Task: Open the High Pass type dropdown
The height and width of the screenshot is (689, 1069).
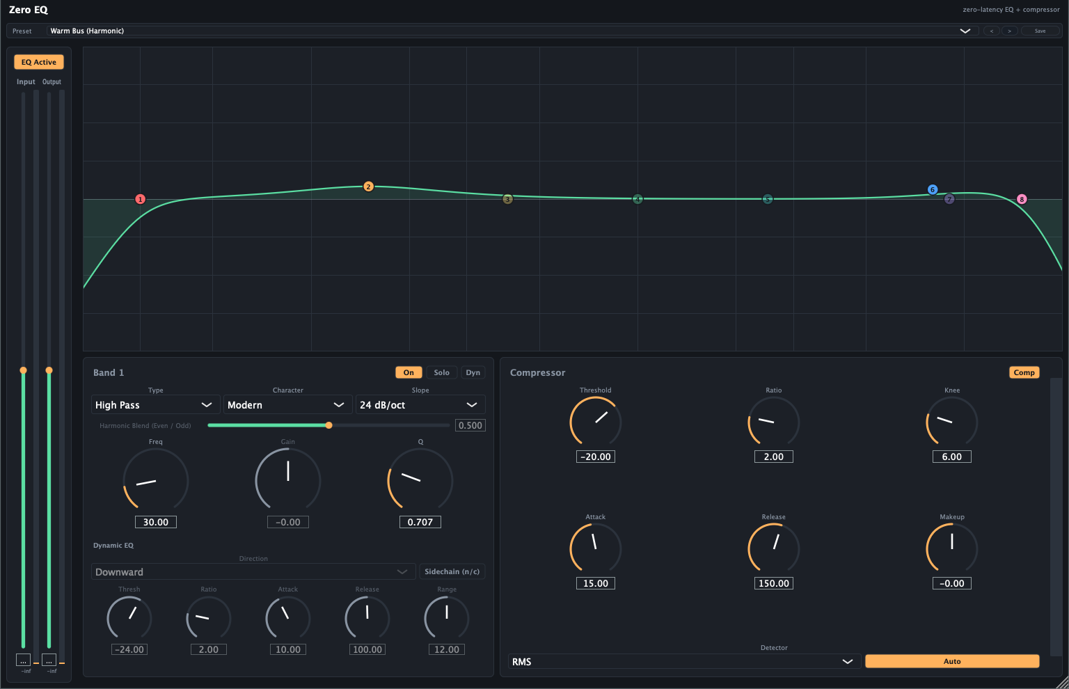Action: coord(156,405)
